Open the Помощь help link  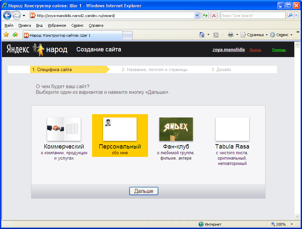pyautogui.click(x=279, y=50)
